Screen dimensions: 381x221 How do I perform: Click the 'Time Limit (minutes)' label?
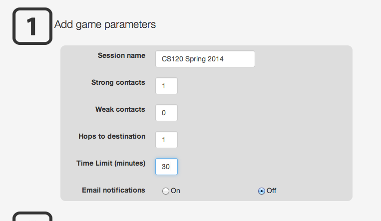[111, 163]
